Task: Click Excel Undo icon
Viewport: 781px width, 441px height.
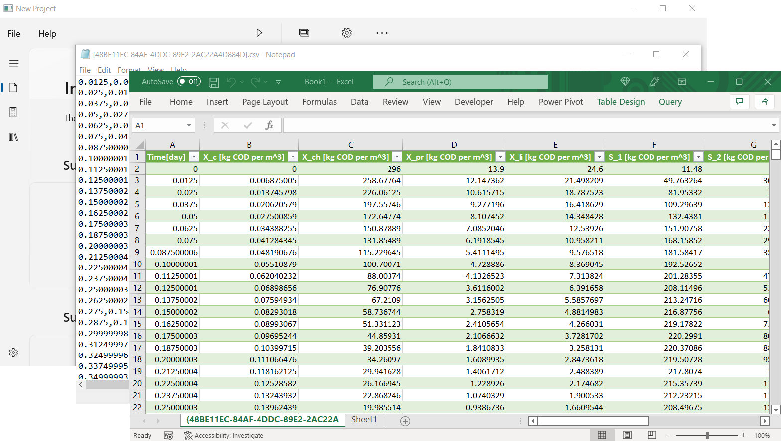Action: pos(231,82)
